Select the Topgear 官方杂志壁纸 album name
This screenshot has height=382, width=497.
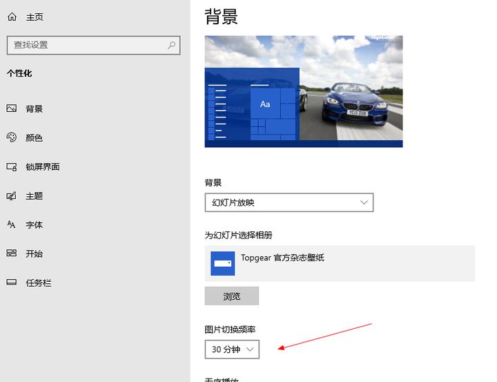click(x=282, y=258)
